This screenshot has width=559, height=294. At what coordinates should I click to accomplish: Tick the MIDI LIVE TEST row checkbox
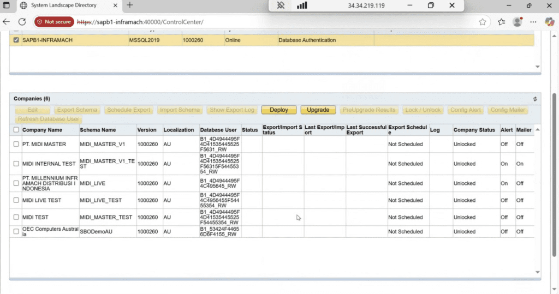tap(16, 200)
